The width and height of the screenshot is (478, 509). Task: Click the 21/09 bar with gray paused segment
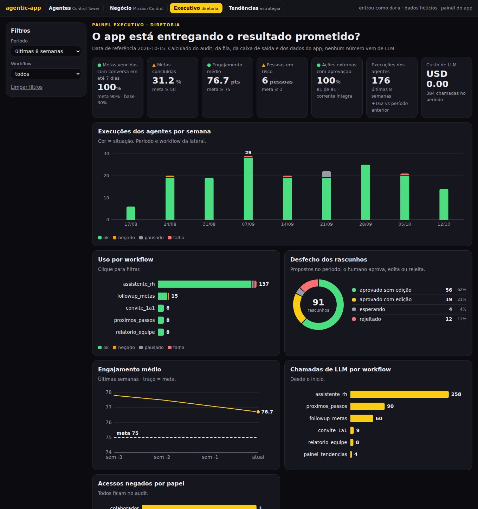coord(327,196)
